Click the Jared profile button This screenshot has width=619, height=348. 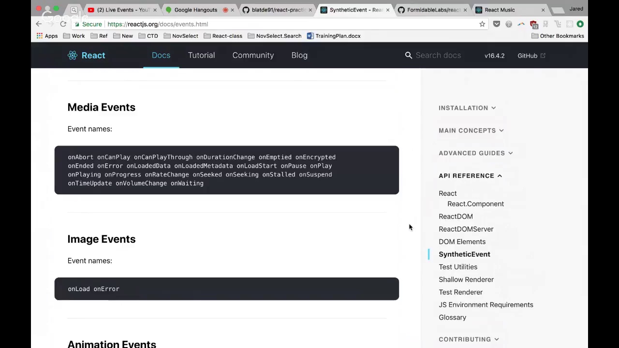coord(576,9)
